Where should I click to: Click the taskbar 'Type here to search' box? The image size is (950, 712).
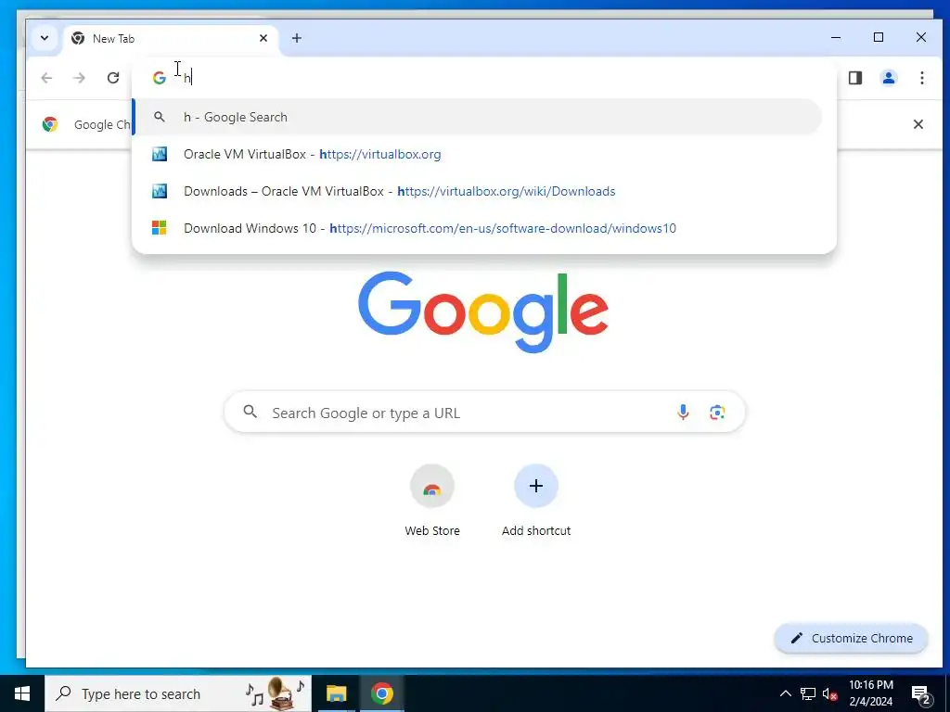pyautogui.click(x=178, y=693)
